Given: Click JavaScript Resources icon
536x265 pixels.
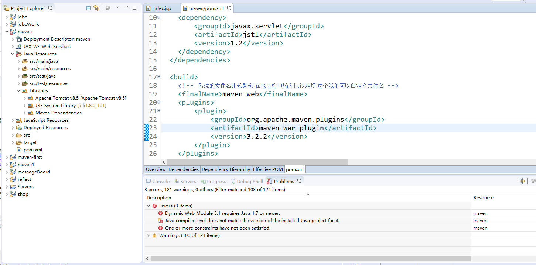Looking at the screenshot, I should coord(19,120).
